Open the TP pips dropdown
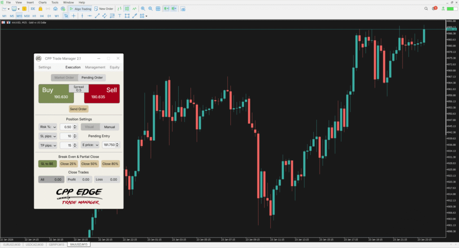The height and width of the screenshot is (248, 459). (48, 145)
